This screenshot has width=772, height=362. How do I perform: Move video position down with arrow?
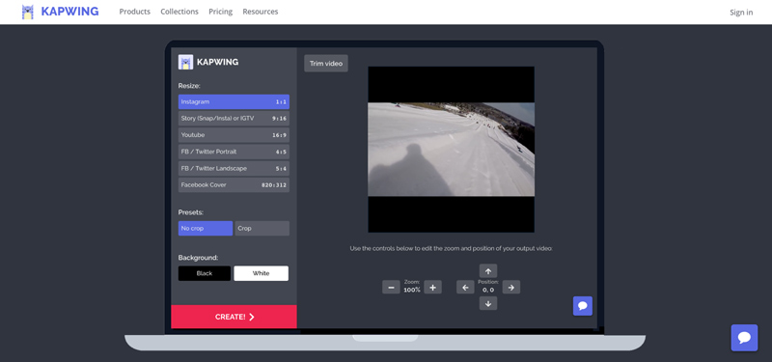pyautogui.click(x=488, y=303)
